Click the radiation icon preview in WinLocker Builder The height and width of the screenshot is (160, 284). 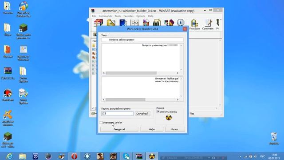(x=169, y=117)
